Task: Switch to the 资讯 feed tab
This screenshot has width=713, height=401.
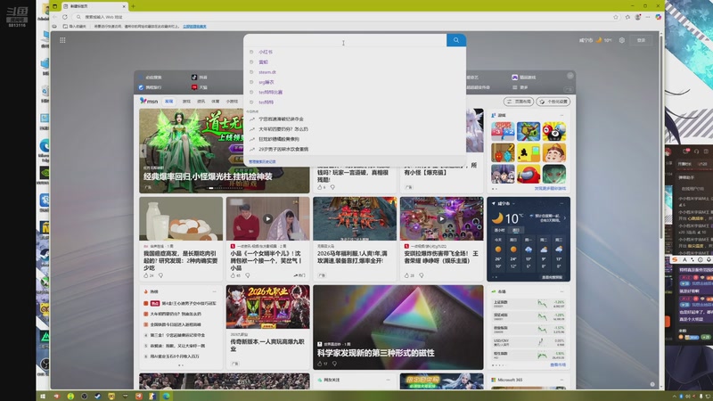Action: pyautogui.click(x=201, y=102)
